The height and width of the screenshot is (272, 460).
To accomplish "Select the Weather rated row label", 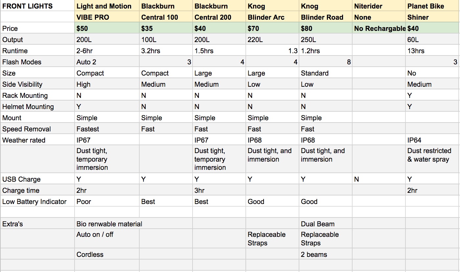I will tap(37, 140).
